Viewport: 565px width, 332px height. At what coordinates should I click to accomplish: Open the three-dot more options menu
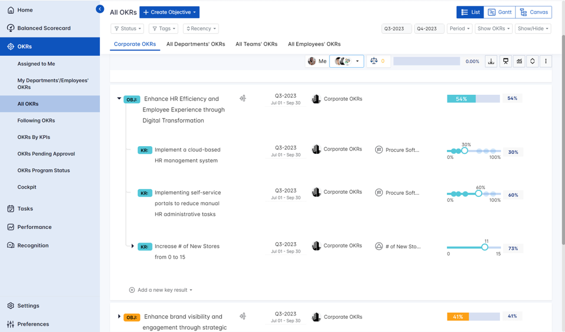tap(546, 61)
